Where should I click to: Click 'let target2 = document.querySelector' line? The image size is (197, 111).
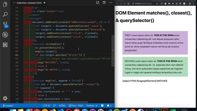70,30
